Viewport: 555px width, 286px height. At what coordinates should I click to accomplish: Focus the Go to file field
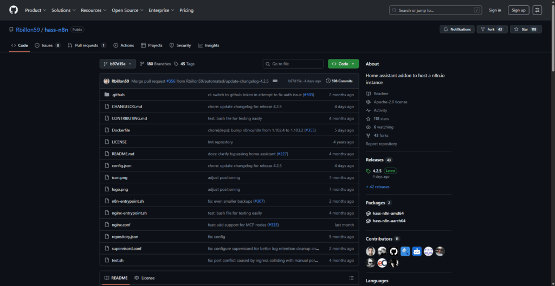(293, 64)
